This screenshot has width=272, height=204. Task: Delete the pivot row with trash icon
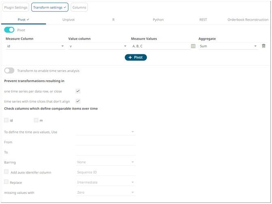point(263,46)
